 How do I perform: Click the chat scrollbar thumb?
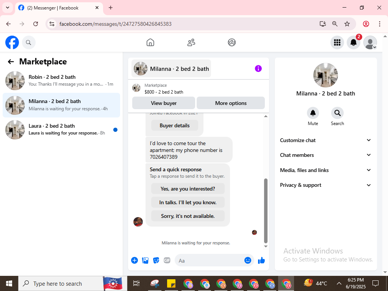click(x=266, y=211)
